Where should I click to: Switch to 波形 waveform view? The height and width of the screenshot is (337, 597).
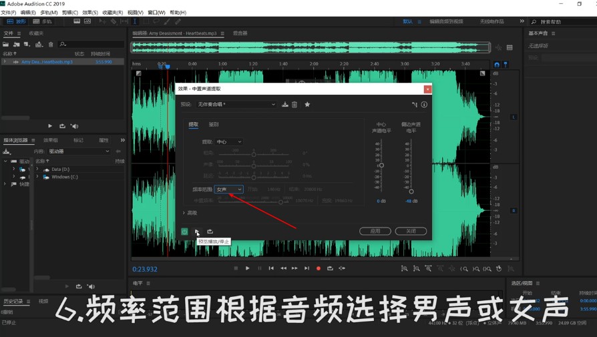tap(17, 21)
